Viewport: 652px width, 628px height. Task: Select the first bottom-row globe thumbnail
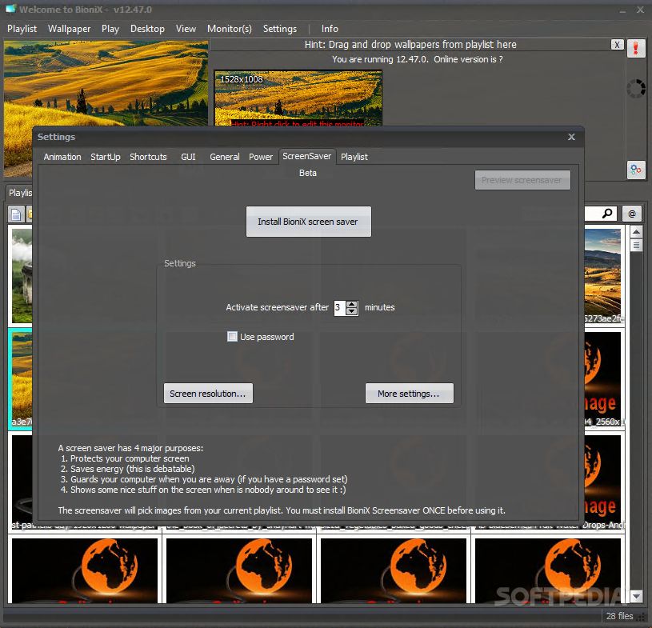click(85, 570)
